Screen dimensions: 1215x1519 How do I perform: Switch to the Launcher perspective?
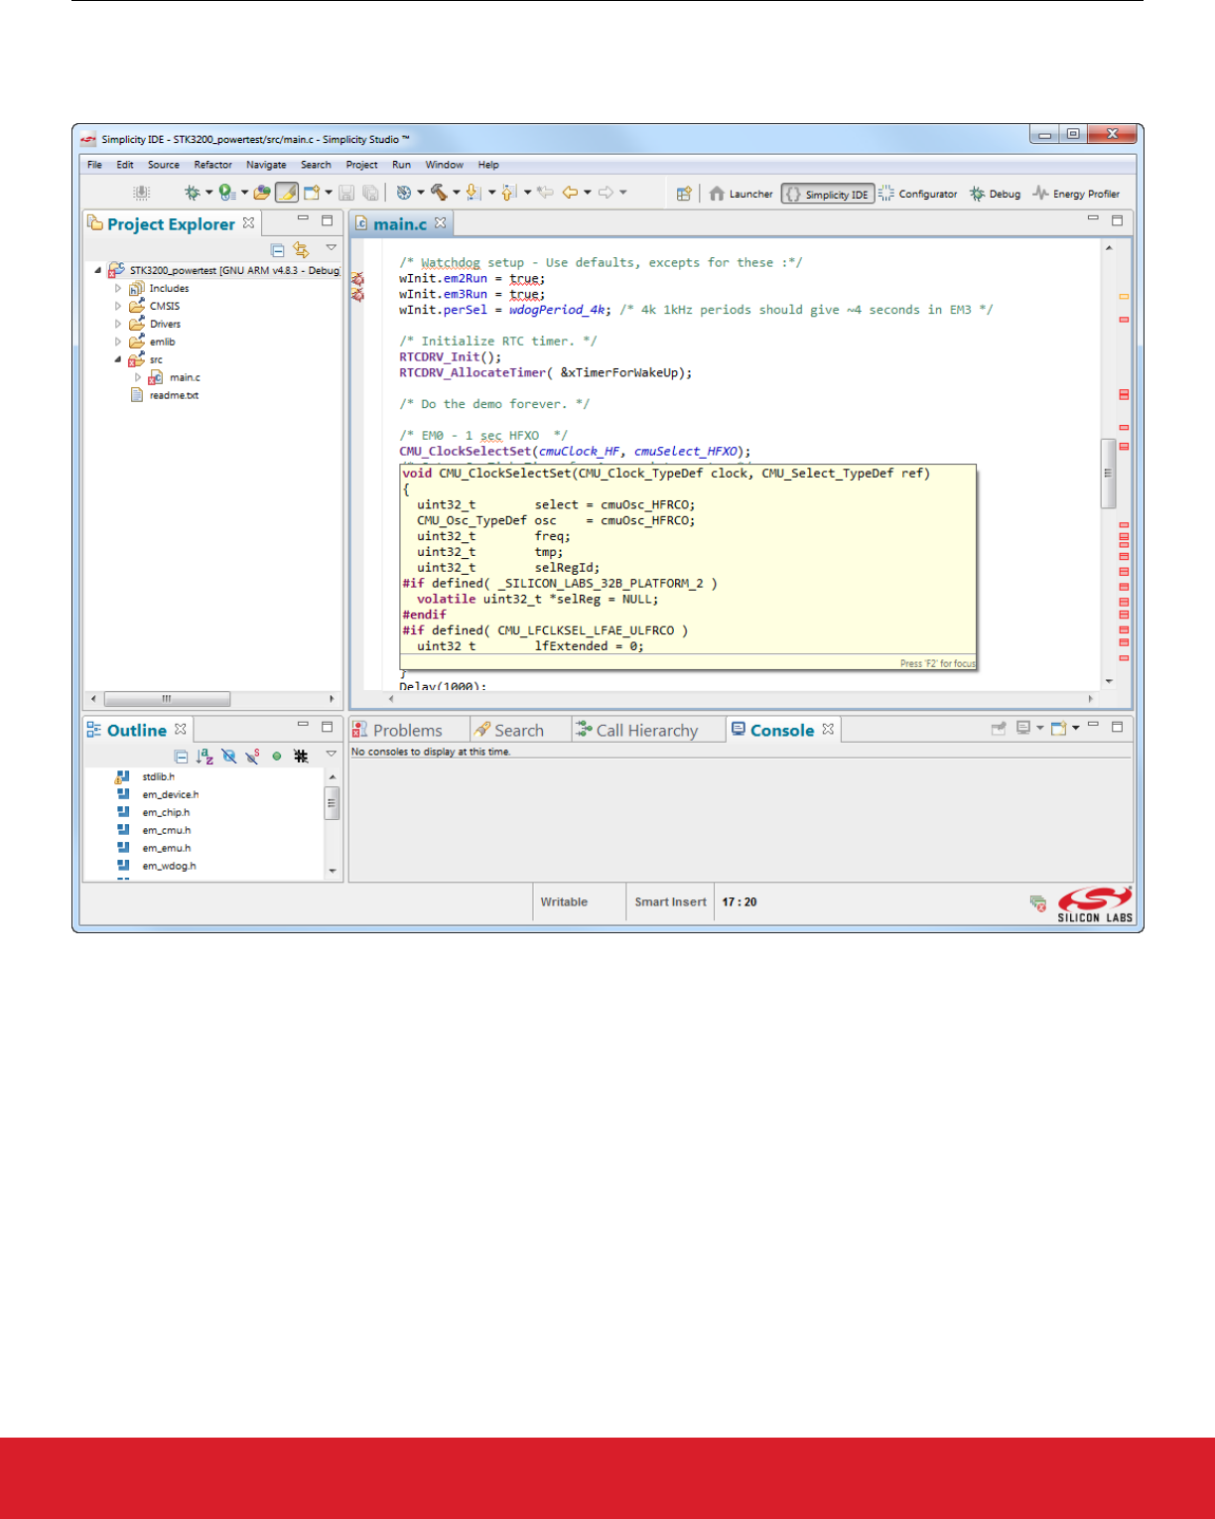pos(741,194)
